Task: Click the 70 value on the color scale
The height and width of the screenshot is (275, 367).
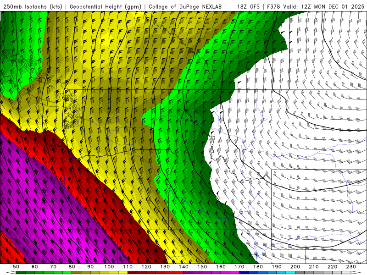Action: (x=53, y=267)
